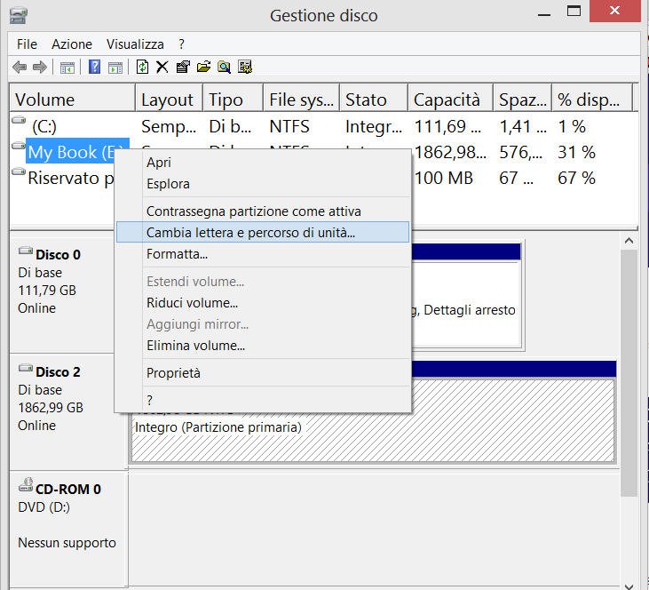The image size is (649, 590).
Task: Sort by the File sys... column header
Action: pyautogui.click(x=301, y=100)
